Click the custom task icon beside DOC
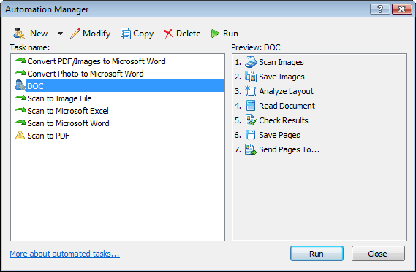Image resolution: width=416 pixels, height=272 pixels. 20,85
